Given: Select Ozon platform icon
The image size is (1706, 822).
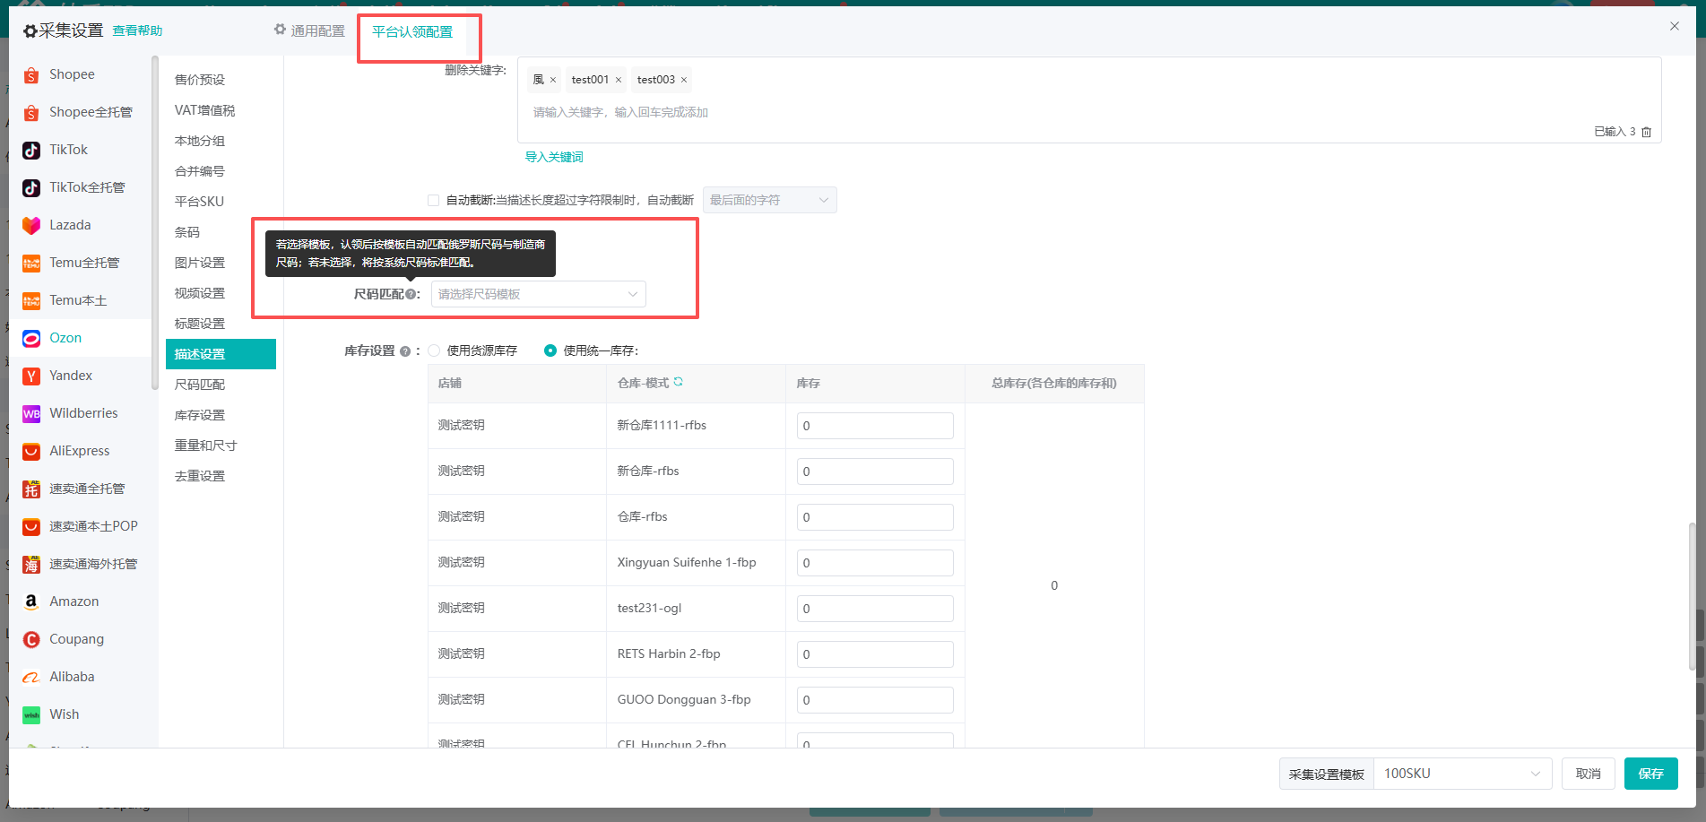Looking at the screenshot, I should click(31, 339).
